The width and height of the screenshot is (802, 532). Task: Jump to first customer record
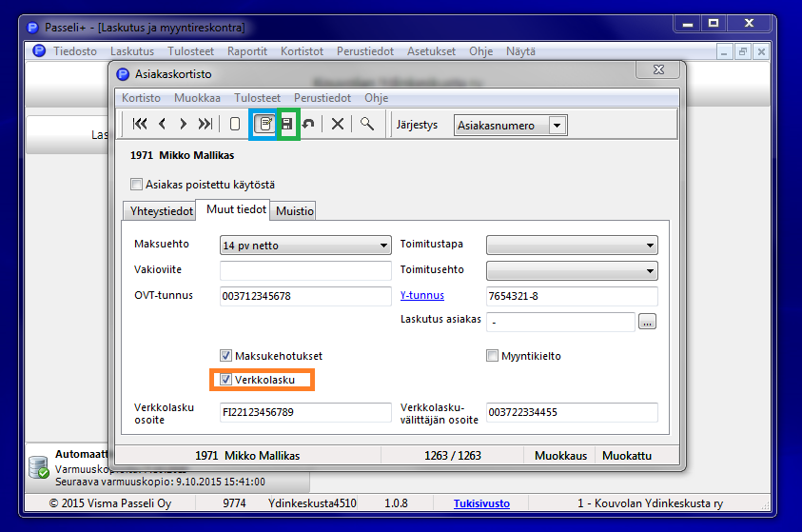(140, 124)
